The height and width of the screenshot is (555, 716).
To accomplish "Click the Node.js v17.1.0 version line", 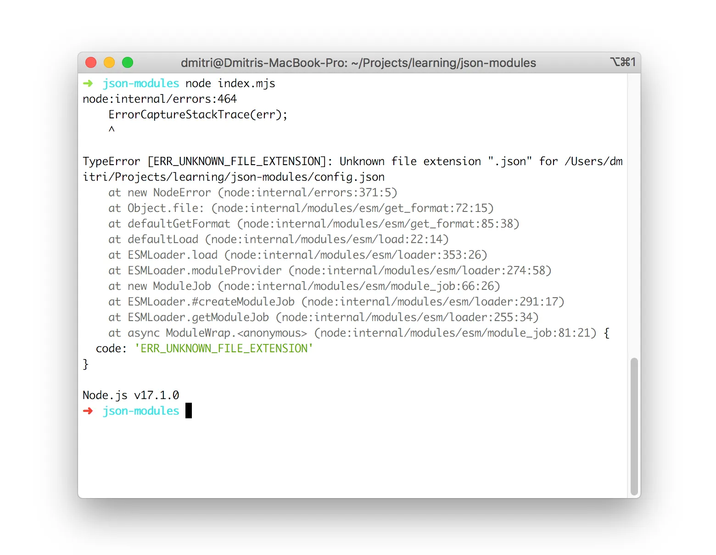I will click(x=131, y=395).
